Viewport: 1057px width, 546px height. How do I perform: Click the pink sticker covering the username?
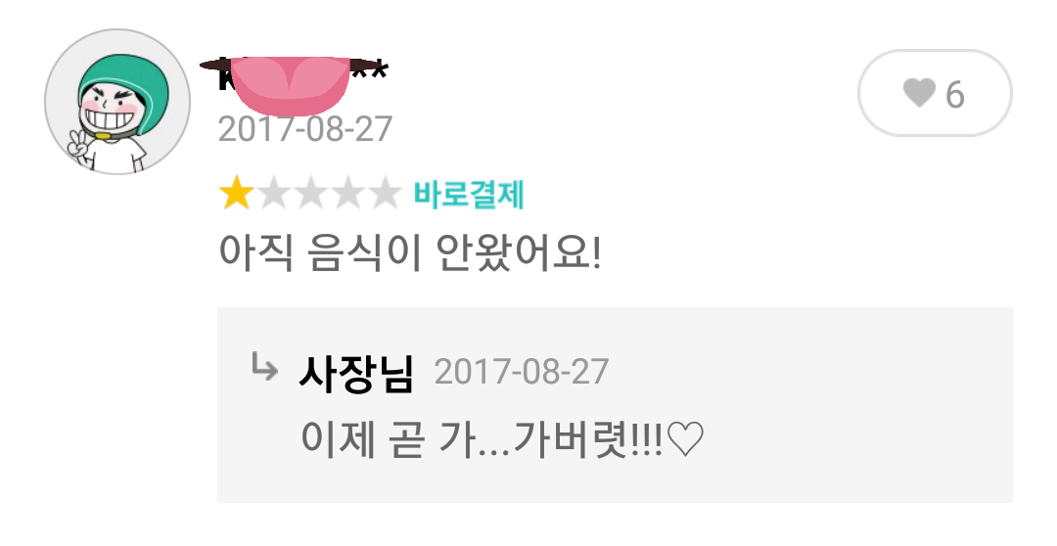[290, 85]
